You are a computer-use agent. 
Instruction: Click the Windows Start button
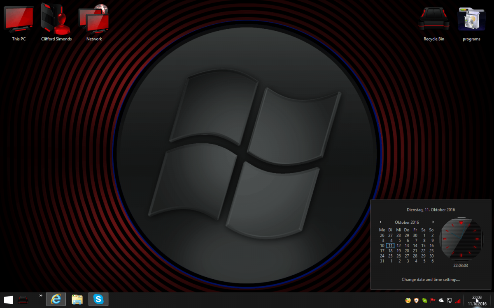(x=8, y=300)
